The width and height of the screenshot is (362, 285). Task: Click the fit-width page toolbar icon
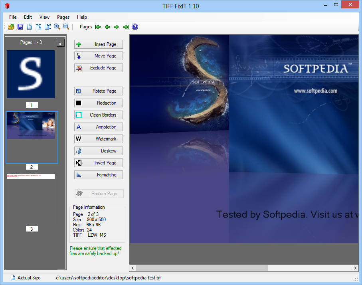39,27
